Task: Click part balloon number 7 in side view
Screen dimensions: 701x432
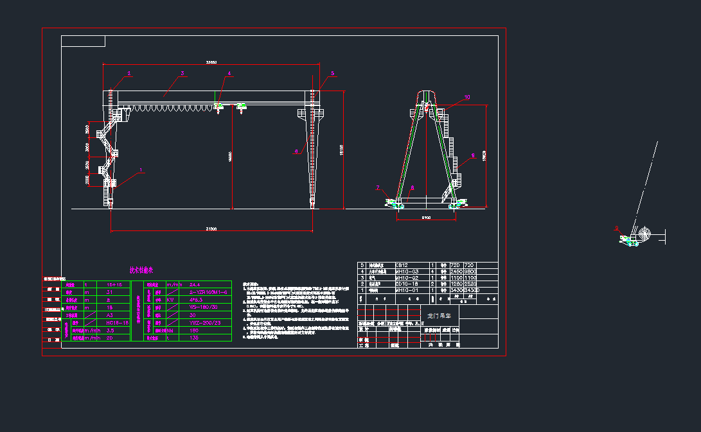Action: 378,187
